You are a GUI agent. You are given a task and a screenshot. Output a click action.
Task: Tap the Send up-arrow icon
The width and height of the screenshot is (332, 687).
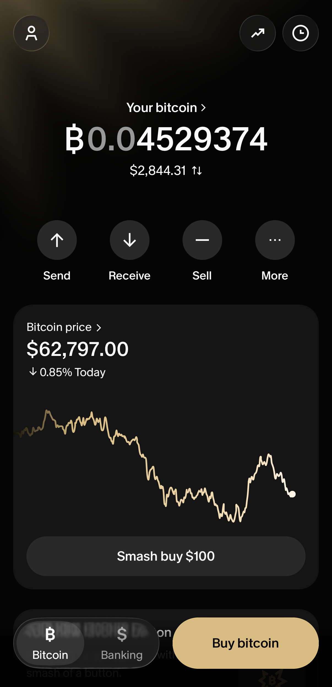click(57, 240)
